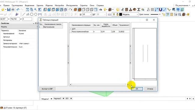Click the Трудоемкость column header
This screenshot has width=195, height=110.
point(124,25)
